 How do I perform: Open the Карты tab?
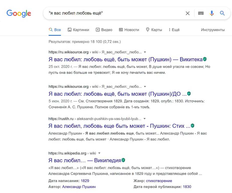click(154, 30)
